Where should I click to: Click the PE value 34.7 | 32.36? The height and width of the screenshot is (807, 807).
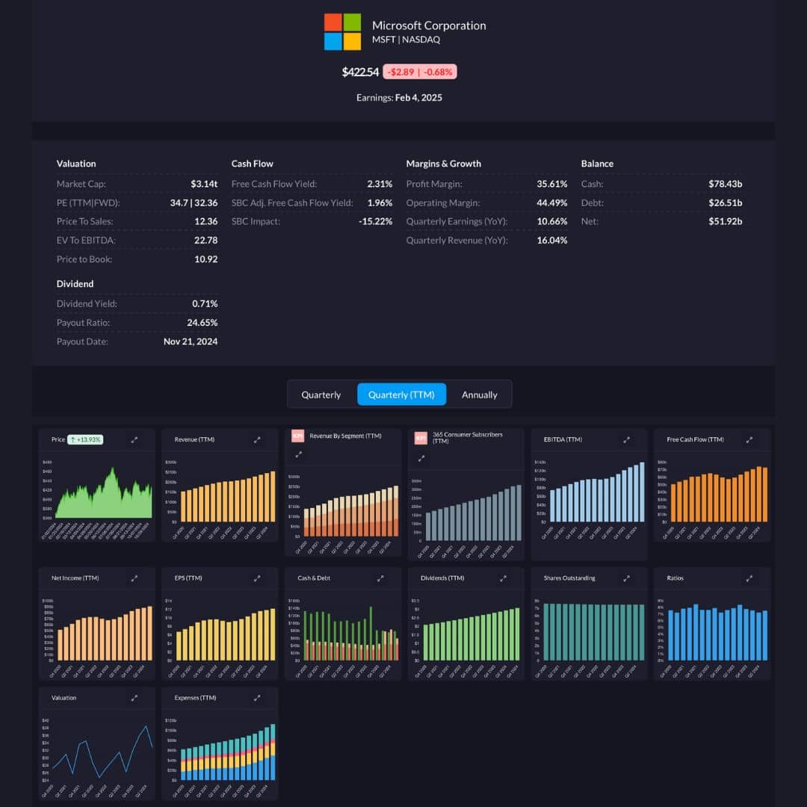(194, 202)
